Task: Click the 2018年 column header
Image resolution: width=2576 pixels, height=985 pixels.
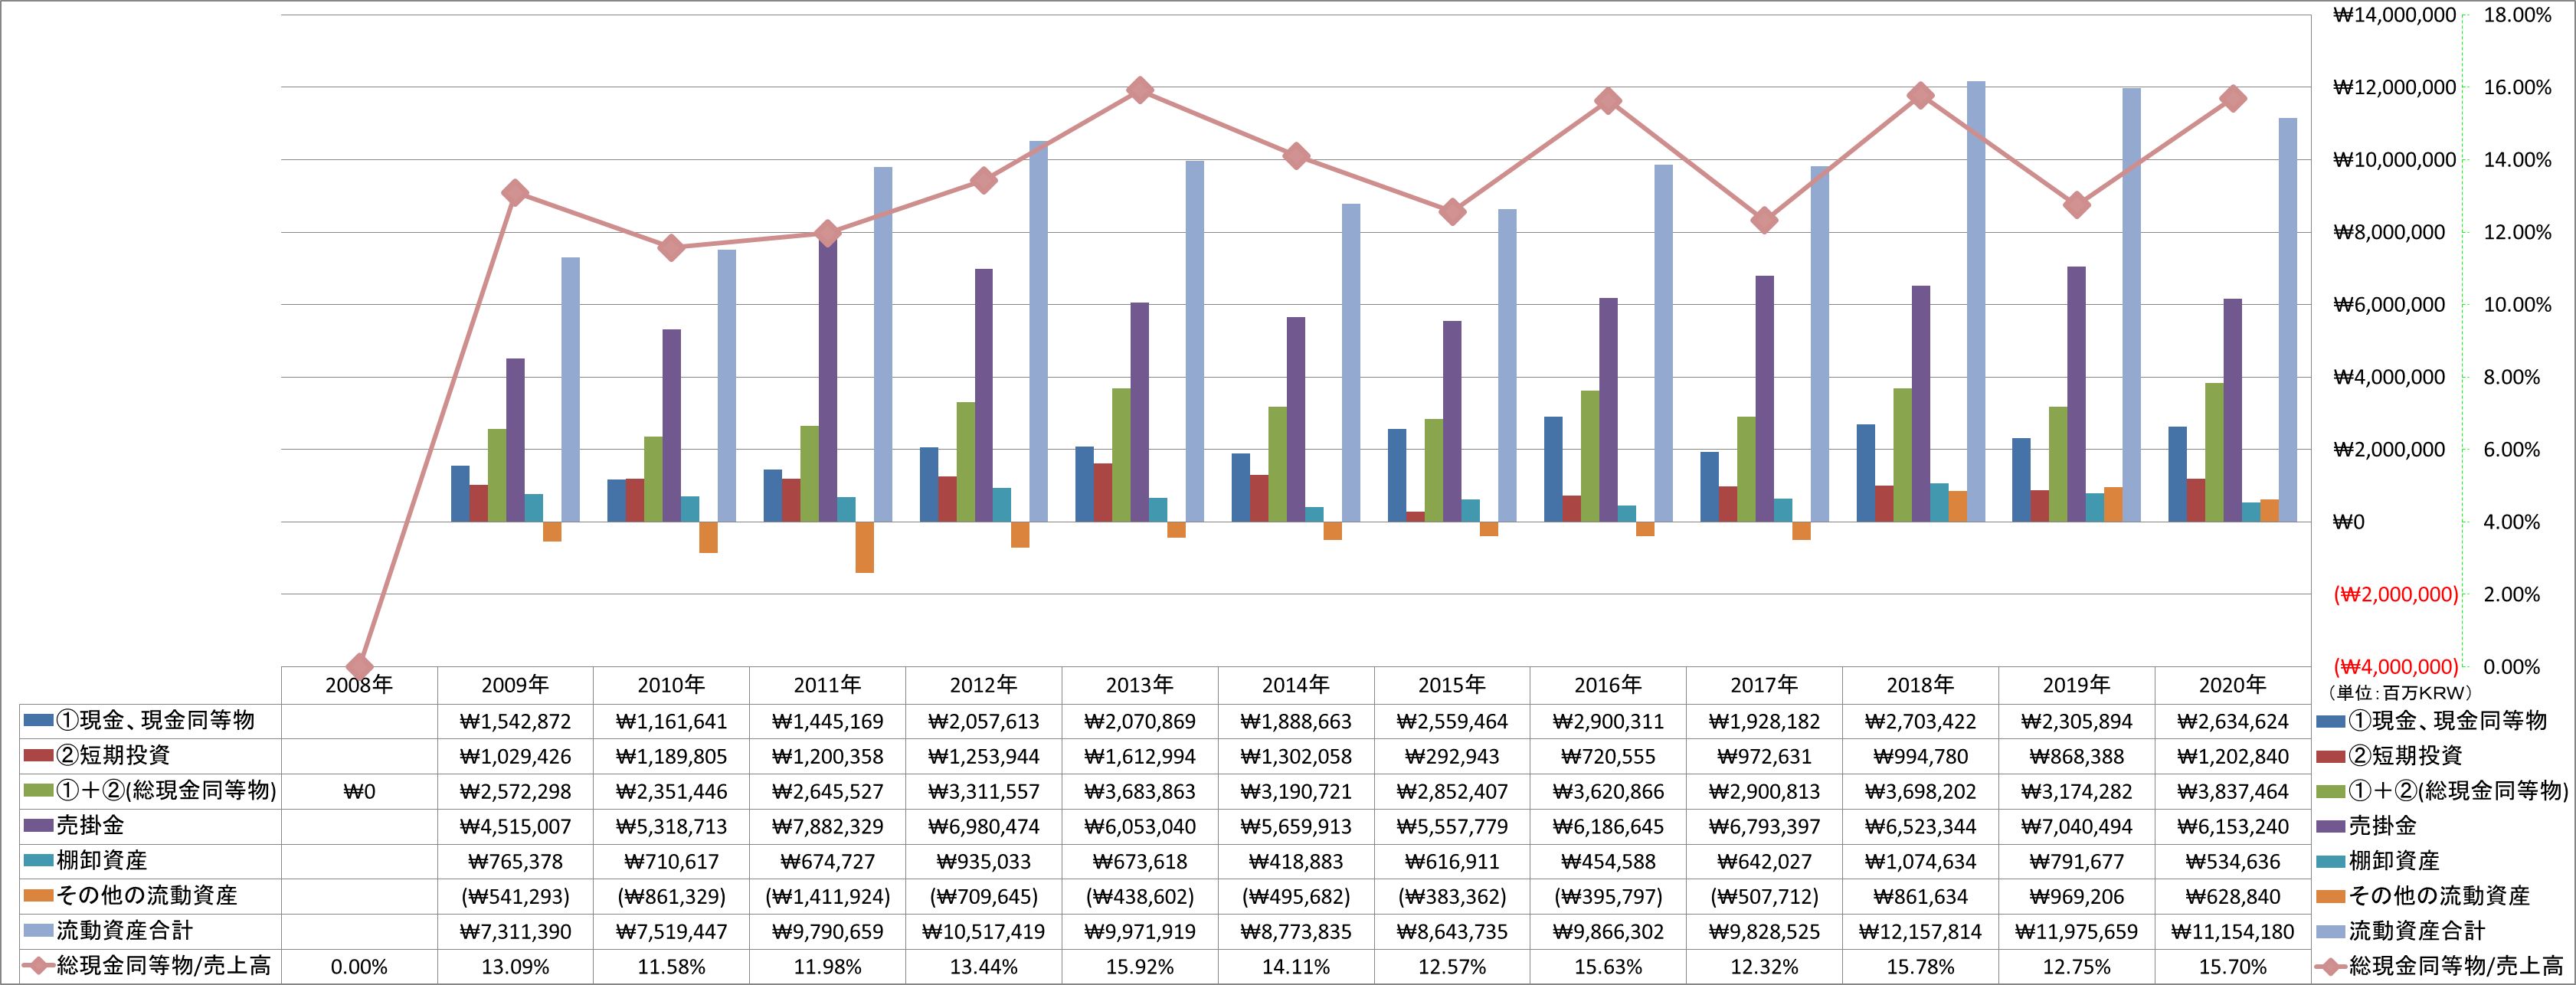Action: point(1920,685)
